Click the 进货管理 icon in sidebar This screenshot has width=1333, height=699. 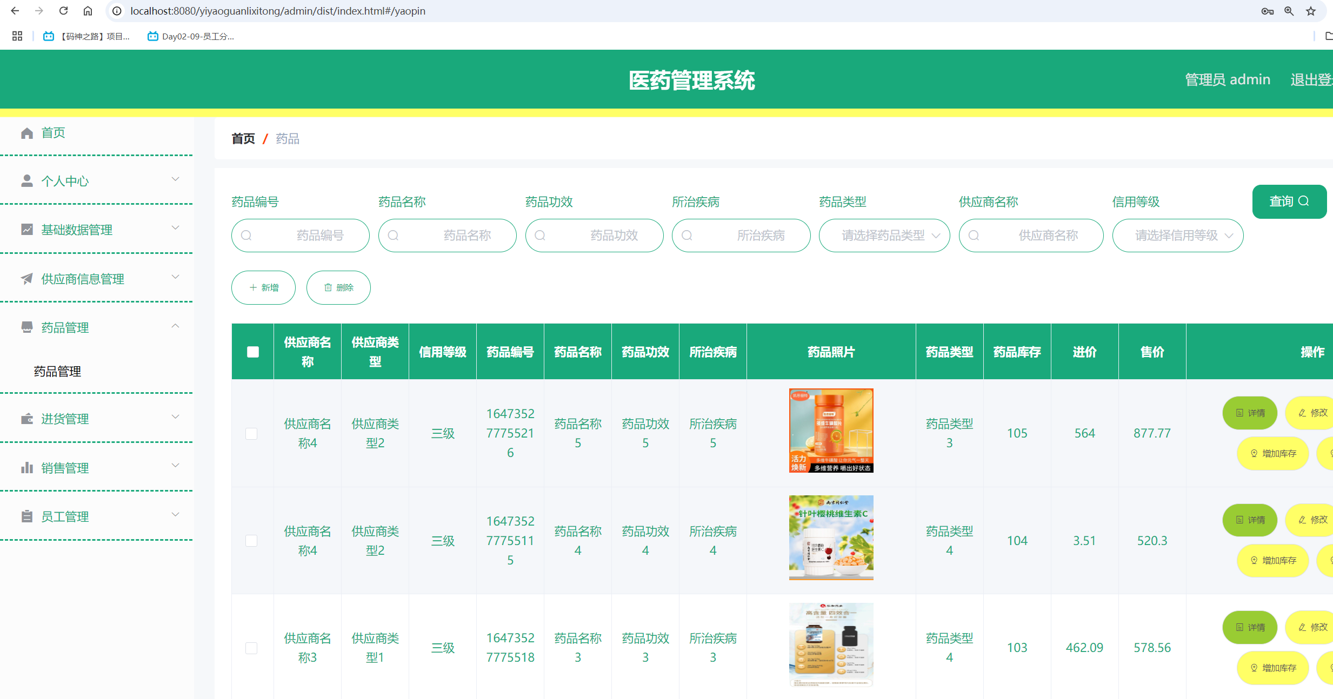[x=26, y=419]
